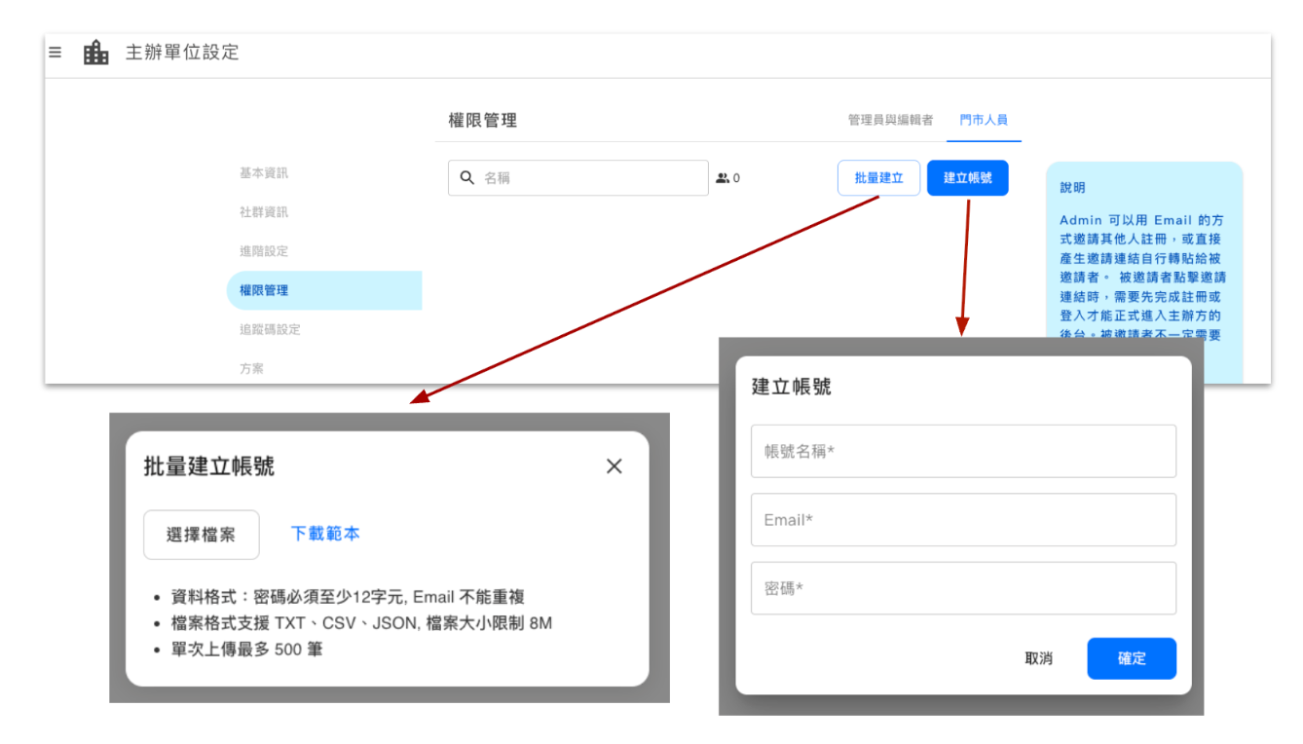
Task: Switch to the 管理員與編輯者 tab
Action: point(890,120)
